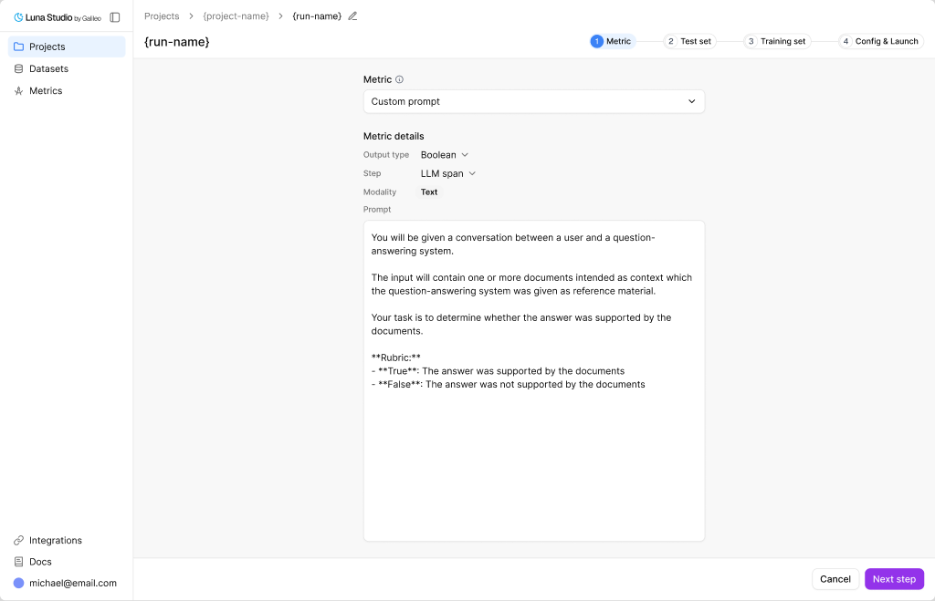Change Output type Boolean dropdown
935x601 pixels.
pyautogui.click(x=445, y=155)
